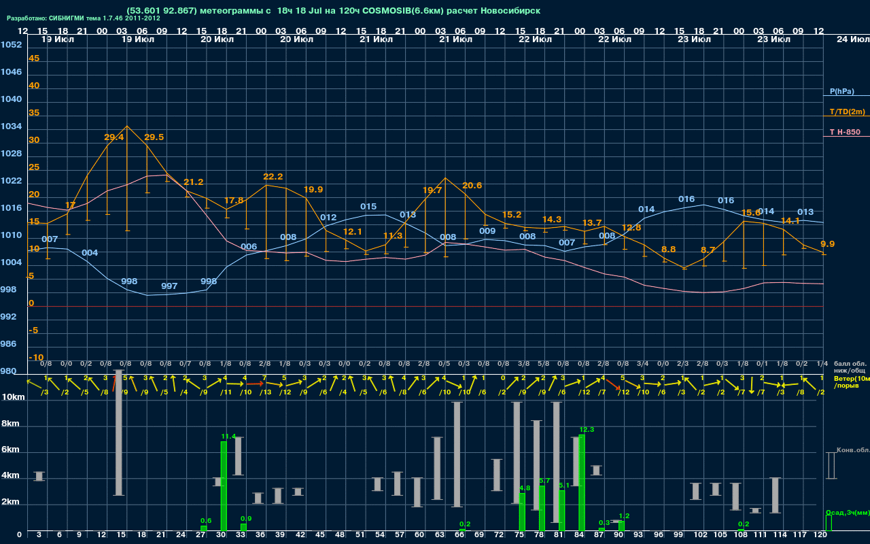The height and width of the screenshot is (544, 870).
Task: Click the 0.6 precipitation amount label
Action: tap(206, 520)
